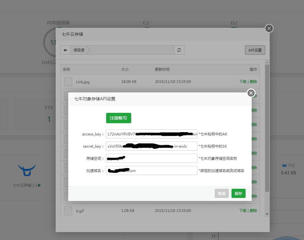Click the green 注册账号 register button

pos(118,118)
